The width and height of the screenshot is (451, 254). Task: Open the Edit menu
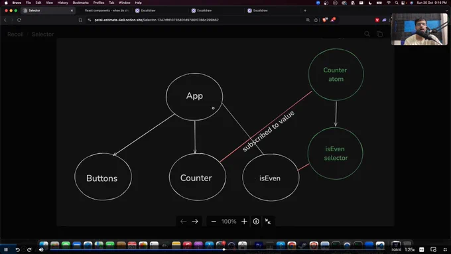click(x=38, y=3)
